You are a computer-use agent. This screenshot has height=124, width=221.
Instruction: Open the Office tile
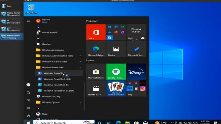[x=96, y=32]
